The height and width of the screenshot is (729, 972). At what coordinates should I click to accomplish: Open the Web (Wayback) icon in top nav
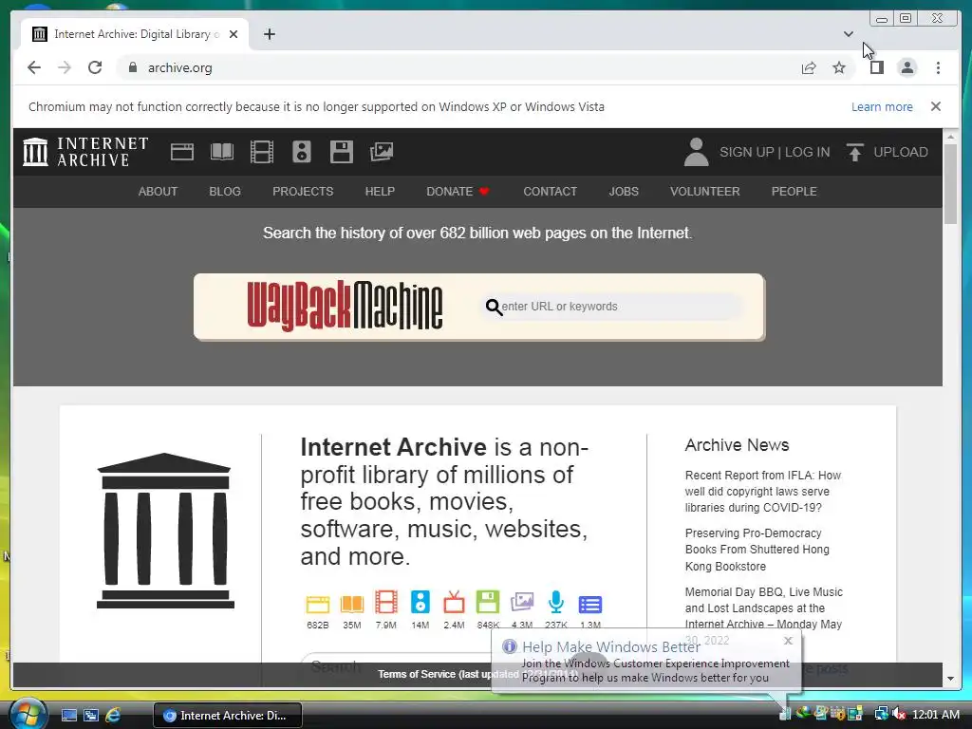[181, 152]
